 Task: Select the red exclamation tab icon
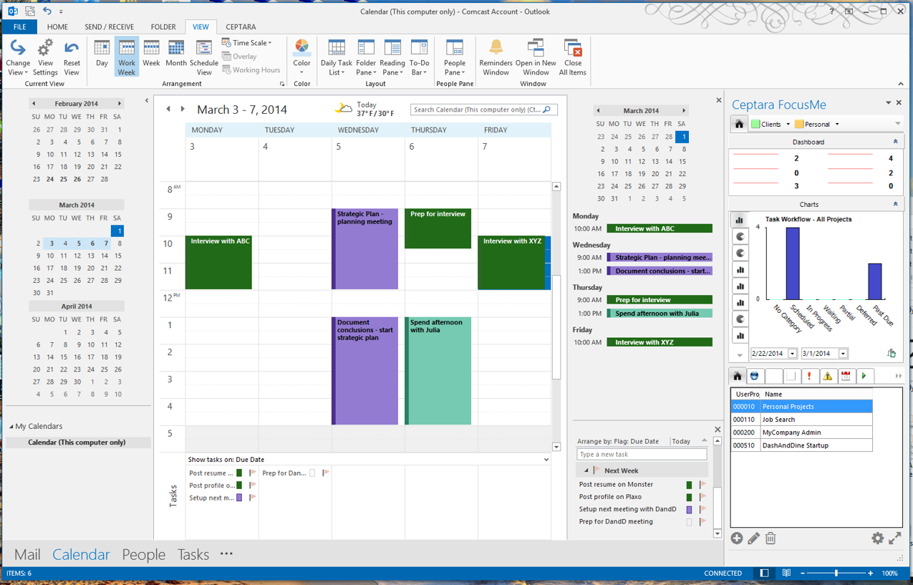[809, 376]
